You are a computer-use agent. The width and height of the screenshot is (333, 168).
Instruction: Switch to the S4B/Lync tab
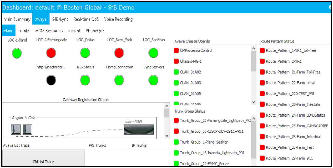pos(60,19)
